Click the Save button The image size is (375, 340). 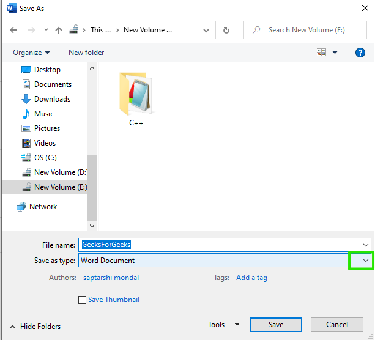[276, 325]
